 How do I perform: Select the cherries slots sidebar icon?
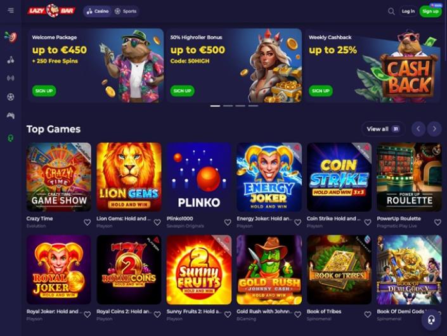[11, 60]
